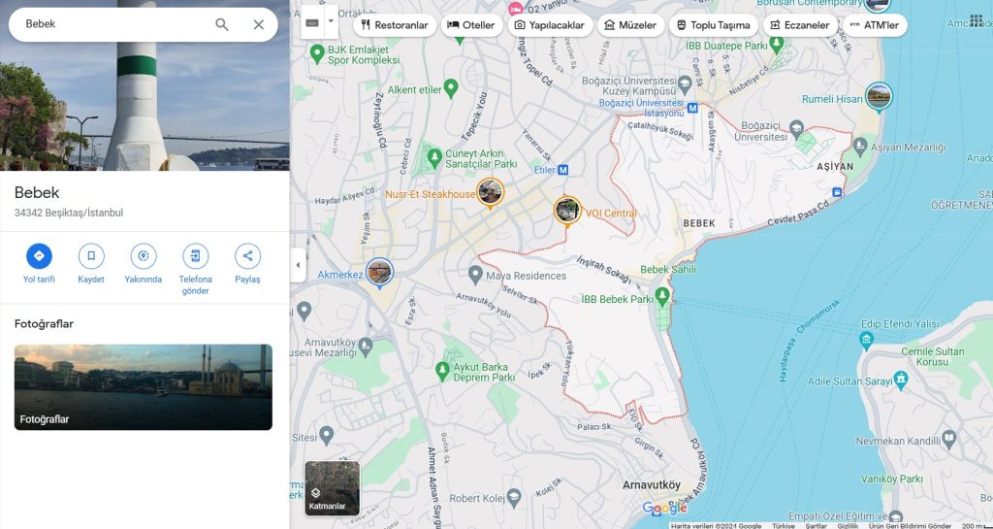The image size is (993, 529).
Task: Select the Maya Residences pin
Action: click(x=475, y=275)
